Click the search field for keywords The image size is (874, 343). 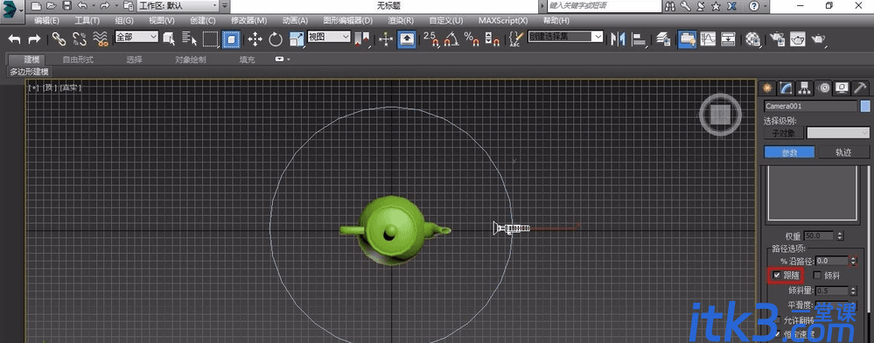click(x=604, y=6)
